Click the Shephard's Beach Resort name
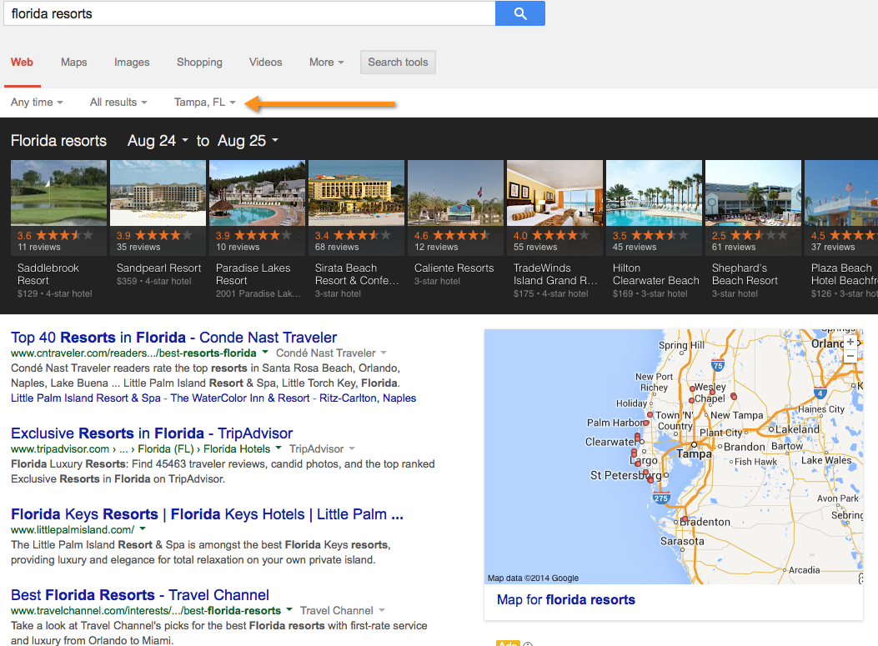Viewport: 878px width, 646px height. (745, 274)
